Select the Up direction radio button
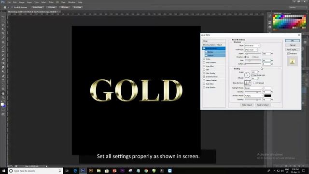The height and width of the screenshot is (174, 309). (x=245, y=57)
